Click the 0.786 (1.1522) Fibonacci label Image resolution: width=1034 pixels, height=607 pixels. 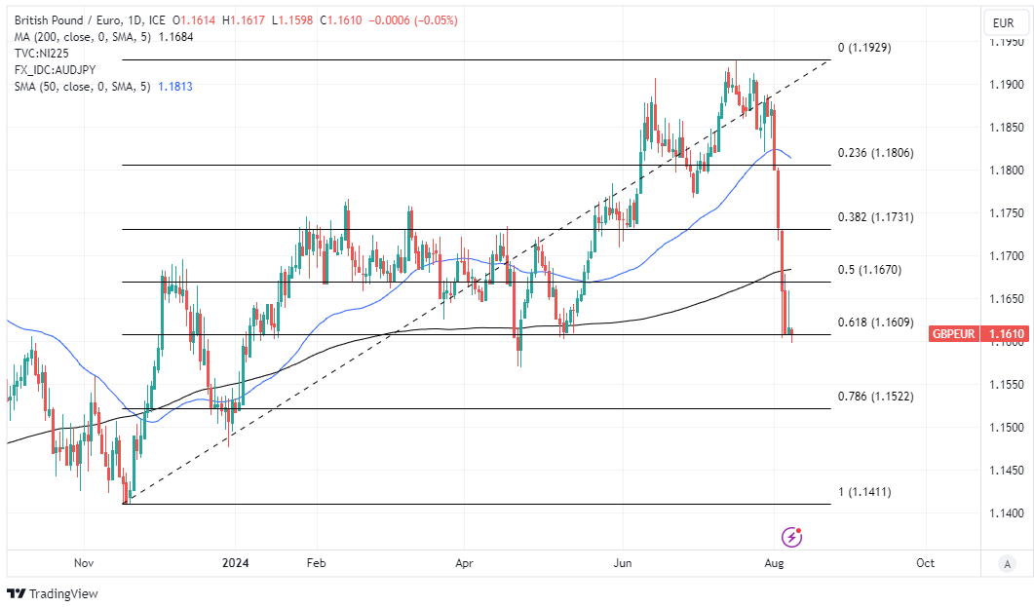coord(875,397)
